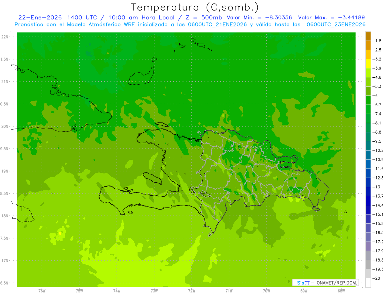Click the "76W" longitude axis label
This screenshot has height=295, width=383.
click(x=42, y=291)
